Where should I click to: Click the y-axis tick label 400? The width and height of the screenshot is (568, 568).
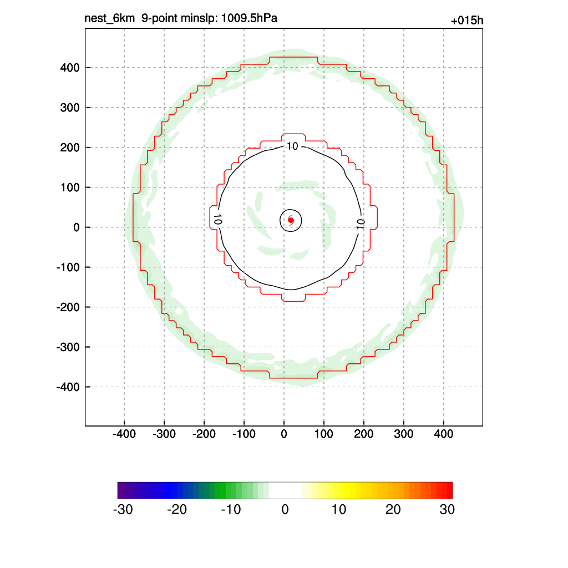click(x=70, y=68)
